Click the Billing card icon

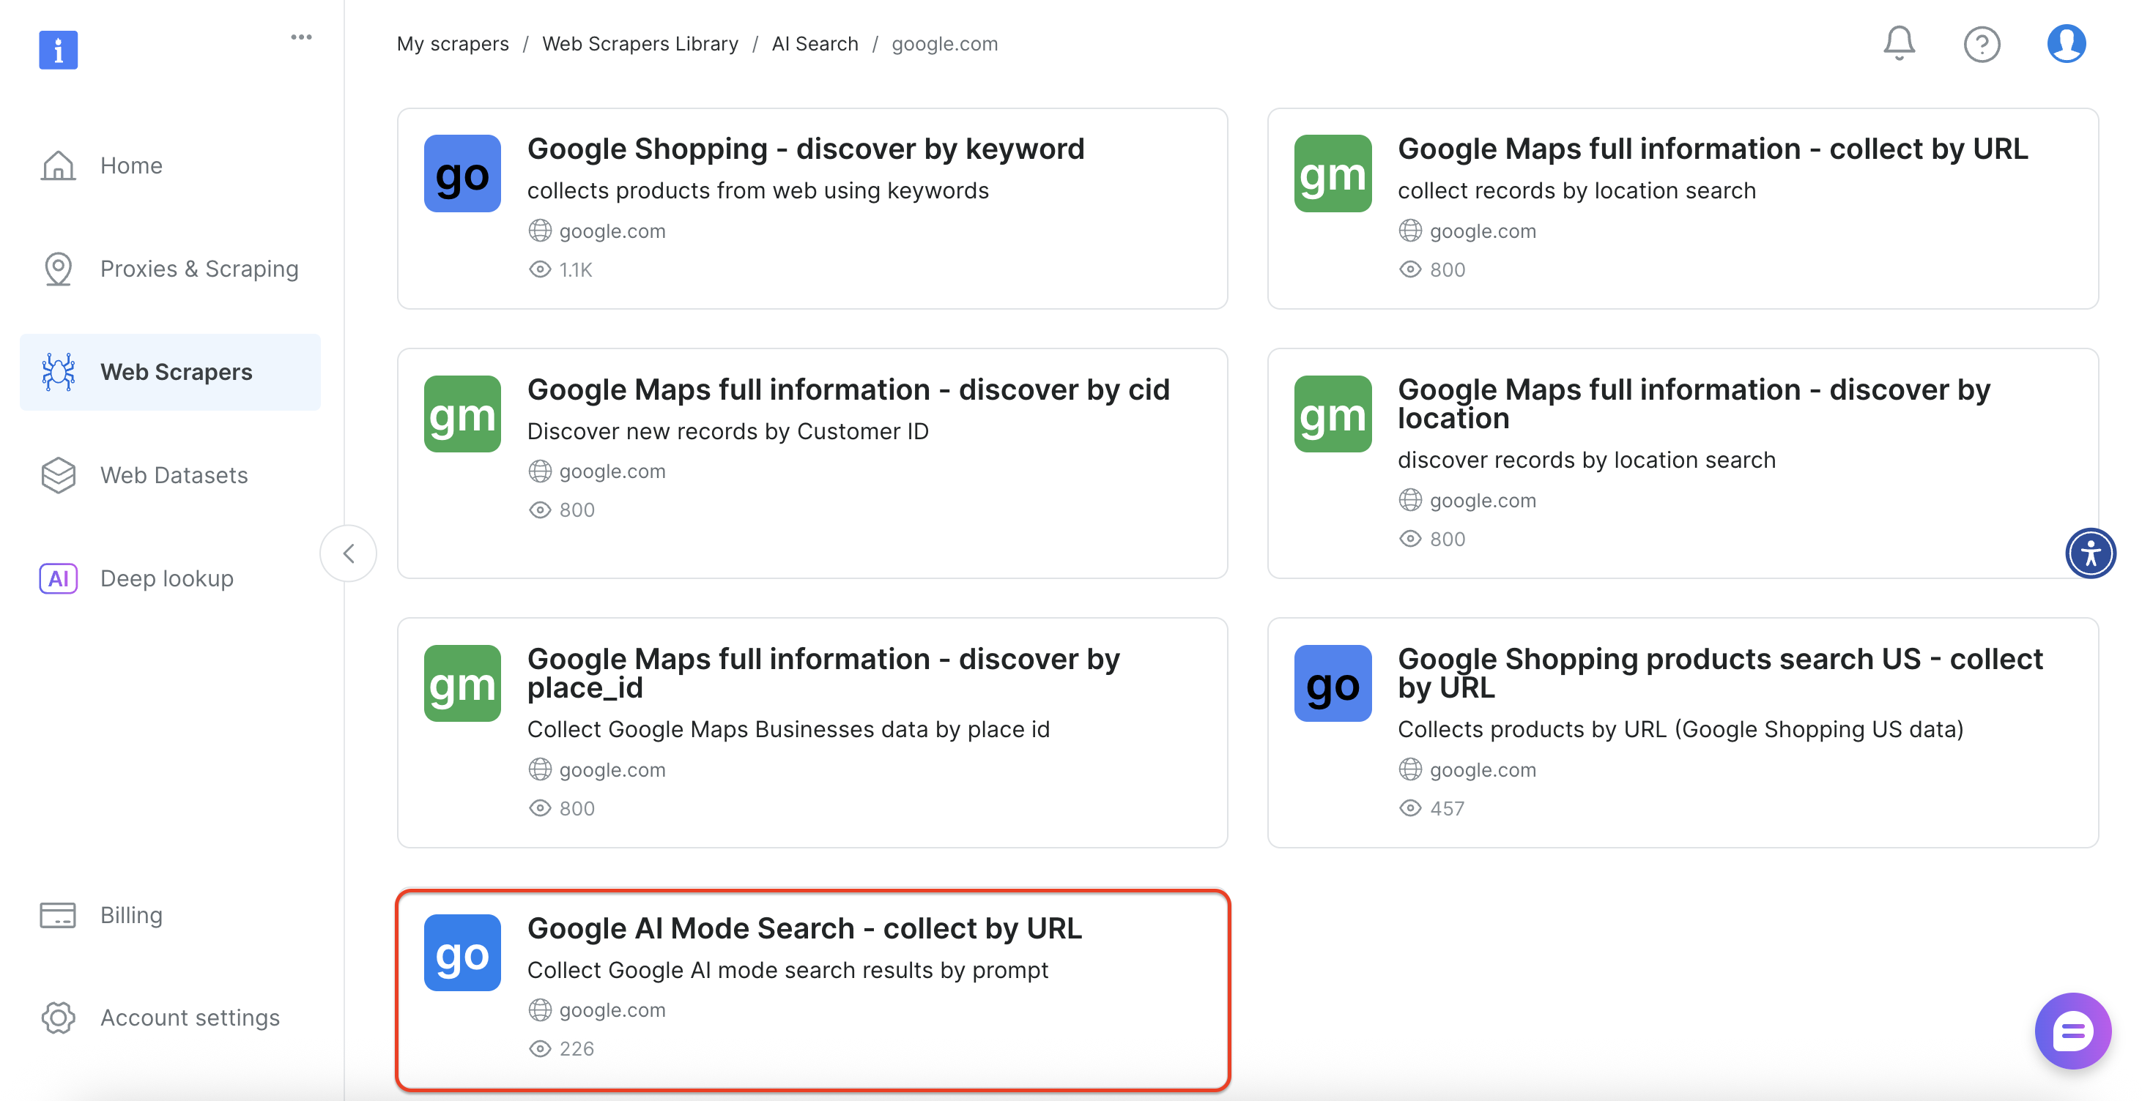[x=58, y=915]
